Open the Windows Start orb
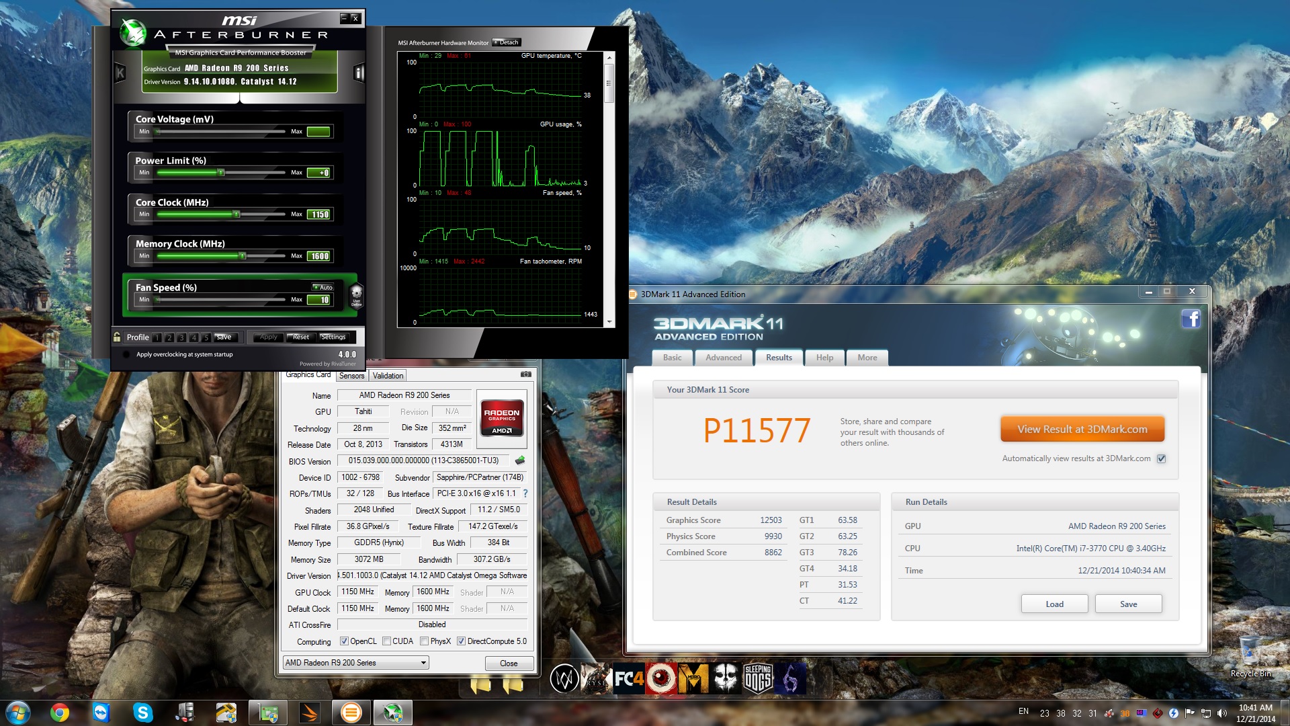1290x726 pixels. click(18, 713)
